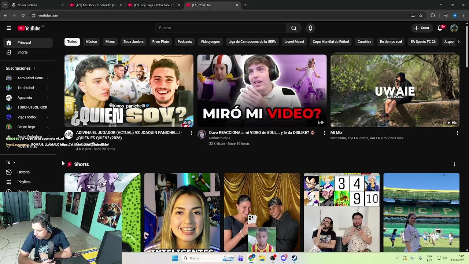Open File Explorer from the taskbar
The height and width of the screenshot is (264, 469).
click(262, 258)
